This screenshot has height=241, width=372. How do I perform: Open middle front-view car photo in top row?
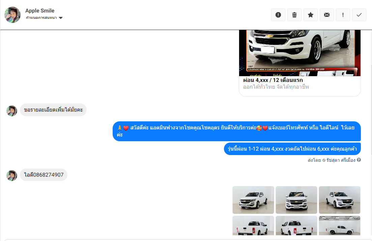click(296, 200)
